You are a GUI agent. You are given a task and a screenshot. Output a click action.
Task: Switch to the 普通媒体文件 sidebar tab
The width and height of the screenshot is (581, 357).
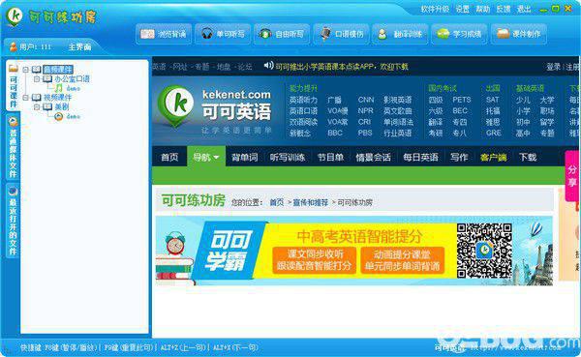[x=14, y=147]
